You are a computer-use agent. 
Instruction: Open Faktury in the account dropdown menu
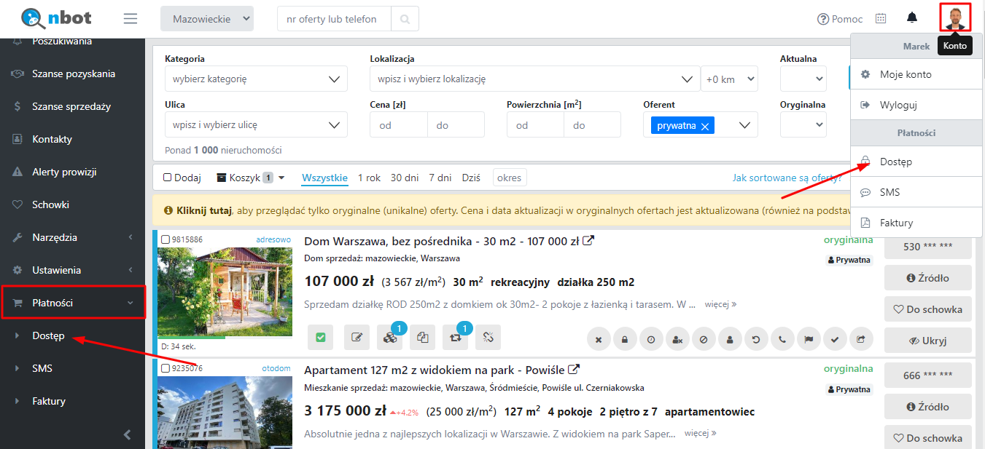916,223
